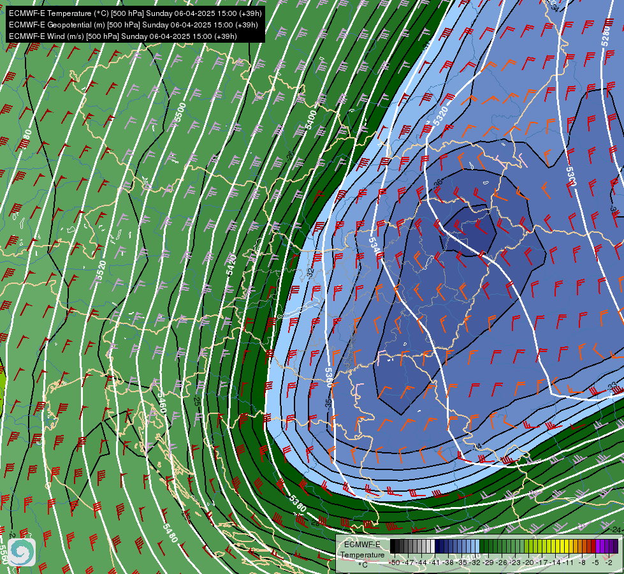The height and width of the screenshot is (574, 624).
Task: Click the -44 value in the temperature legend
Action: point(421,563)
